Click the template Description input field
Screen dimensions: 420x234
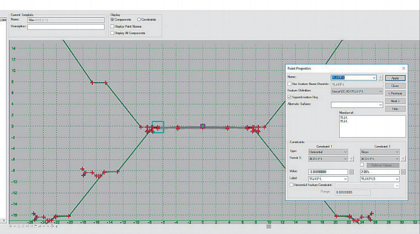pyautogui.click(x=66, y=27)
